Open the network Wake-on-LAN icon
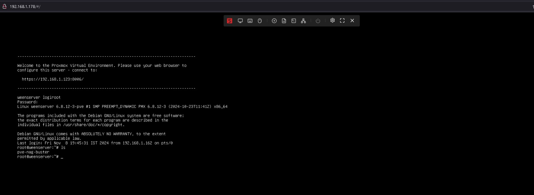 pyautogui.click(x=303, y=21)
